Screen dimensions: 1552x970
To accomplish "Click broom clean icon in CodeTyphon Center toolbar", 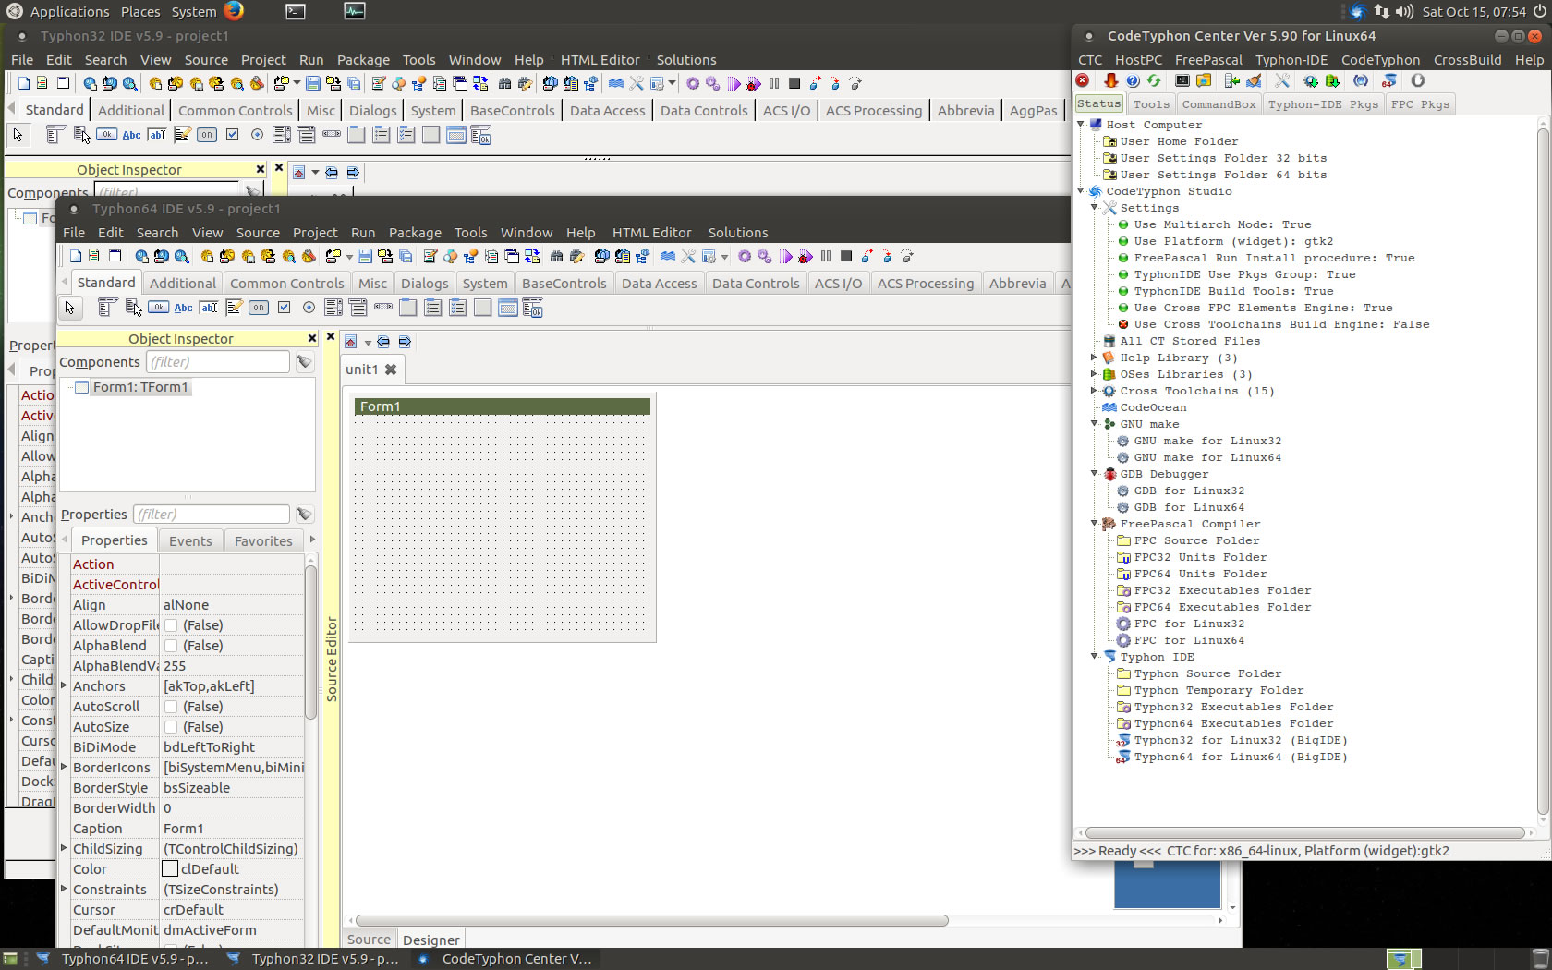I will (x=1255, y=80).
